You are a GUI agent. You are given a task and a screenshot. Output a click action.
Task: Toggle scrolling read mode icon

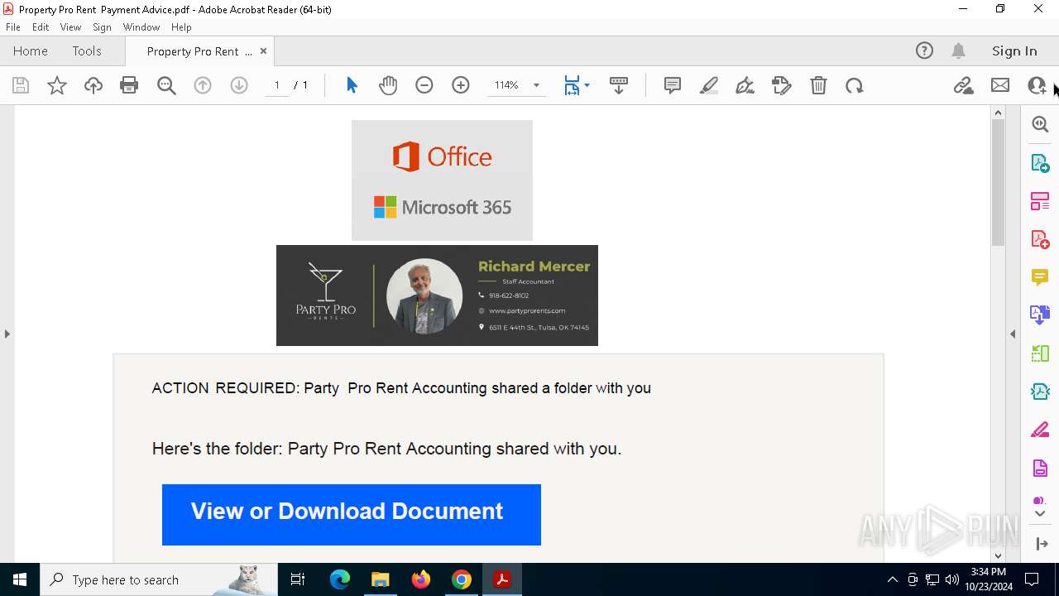(619, 85)
